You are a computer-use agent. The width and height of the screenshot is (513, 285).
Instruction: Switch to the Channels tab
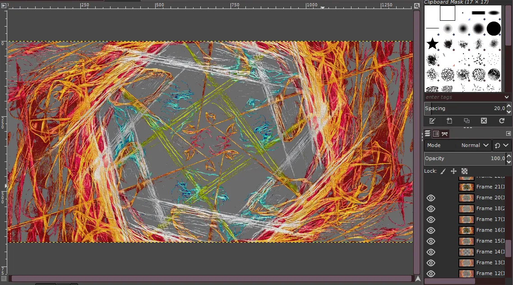pyautogui.click(x=436, y=133)
